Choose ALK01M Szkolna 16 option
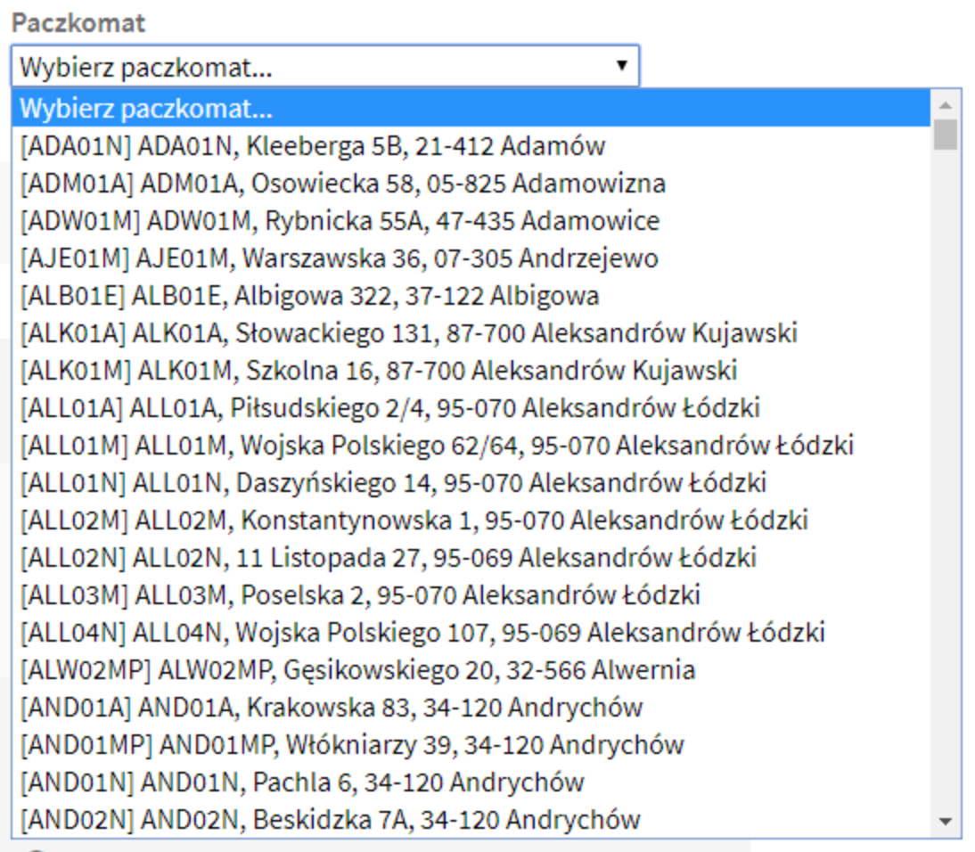Image resolution: width=975 pixels, height=852 pixels. [378, 371]
